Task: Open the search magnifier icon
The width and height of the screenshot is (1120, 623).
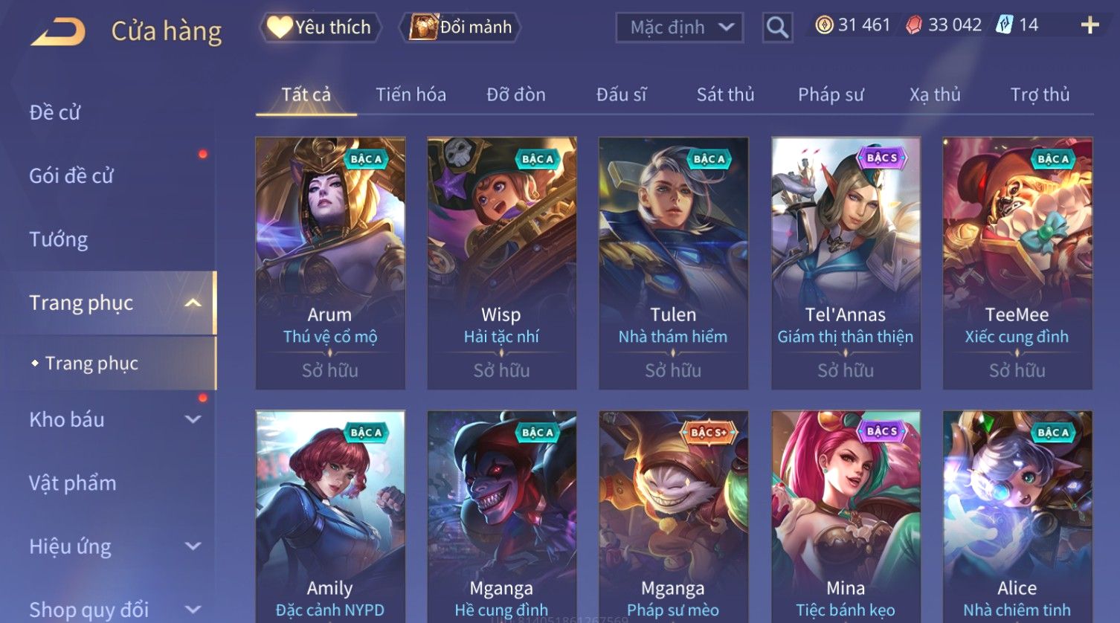Action: click(x=777, y=28)
